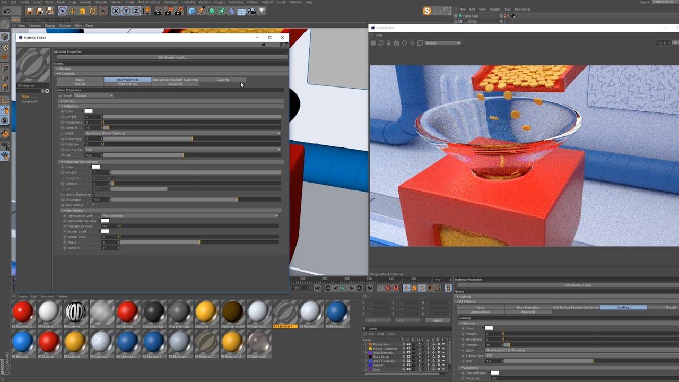Image resolution: width=679 pixels, height=382 pixels.
Task: Click the Light bulb object icon
Action: click(x=262, y=11)
